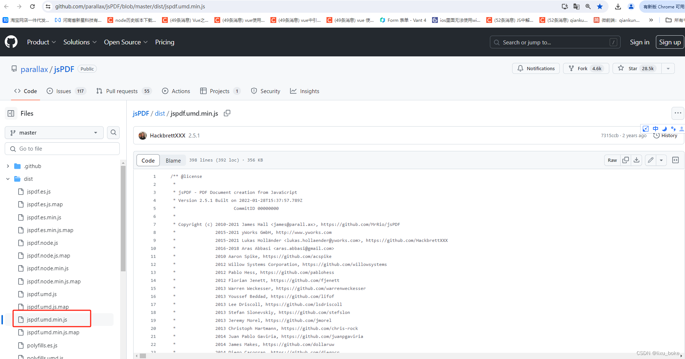This screenshot has width=685, height=359.
Task: Open jspdf.umd.js file
Action: click(x=41, y=294)
